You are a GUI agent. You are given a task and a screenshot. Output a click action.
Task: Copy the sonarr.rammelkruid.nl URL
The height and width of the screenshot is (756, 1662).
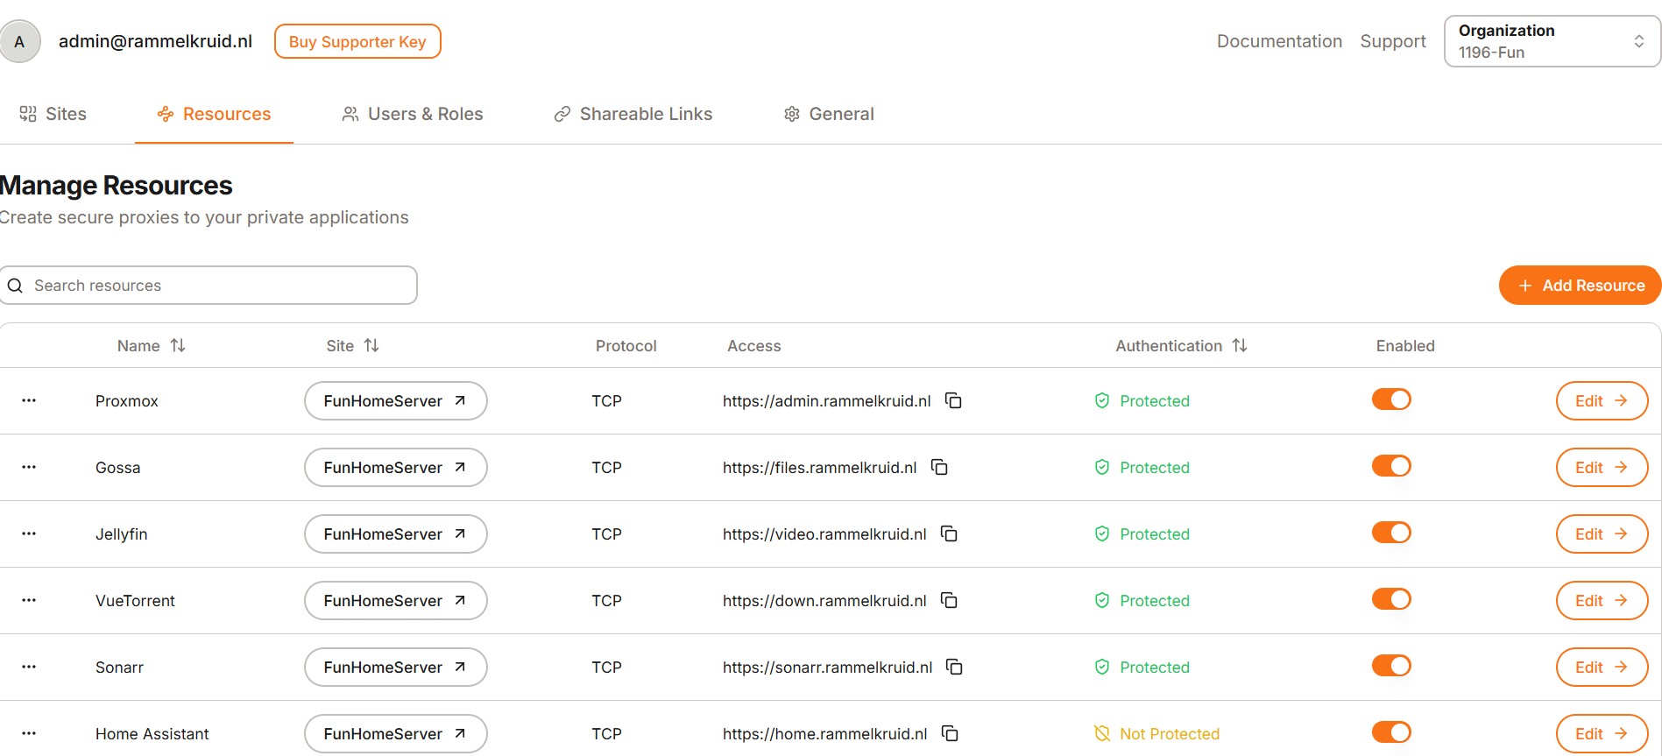click(954, 667)
